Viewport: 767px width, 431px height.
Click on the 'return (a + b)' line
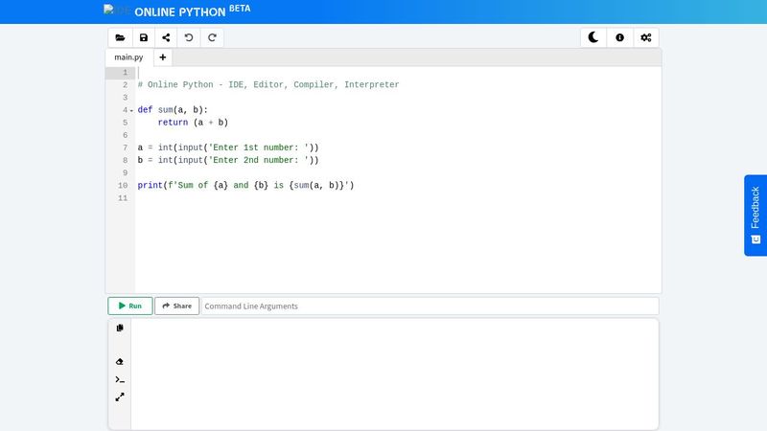pos(193,123)
